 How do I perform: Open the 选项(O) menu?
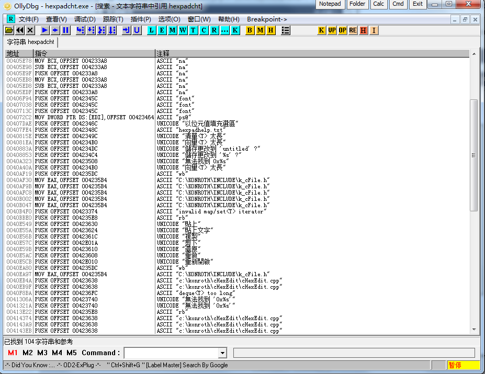(169, 19)
